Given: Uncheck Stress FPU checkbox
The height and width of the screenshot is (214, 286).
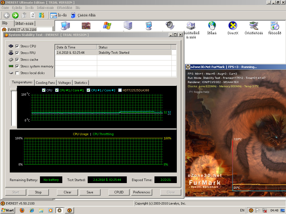Looking at the screenshot, I should [x=17, y=53].
